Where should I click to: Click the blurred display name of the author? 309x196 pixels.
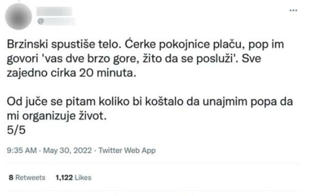(54, 11)
